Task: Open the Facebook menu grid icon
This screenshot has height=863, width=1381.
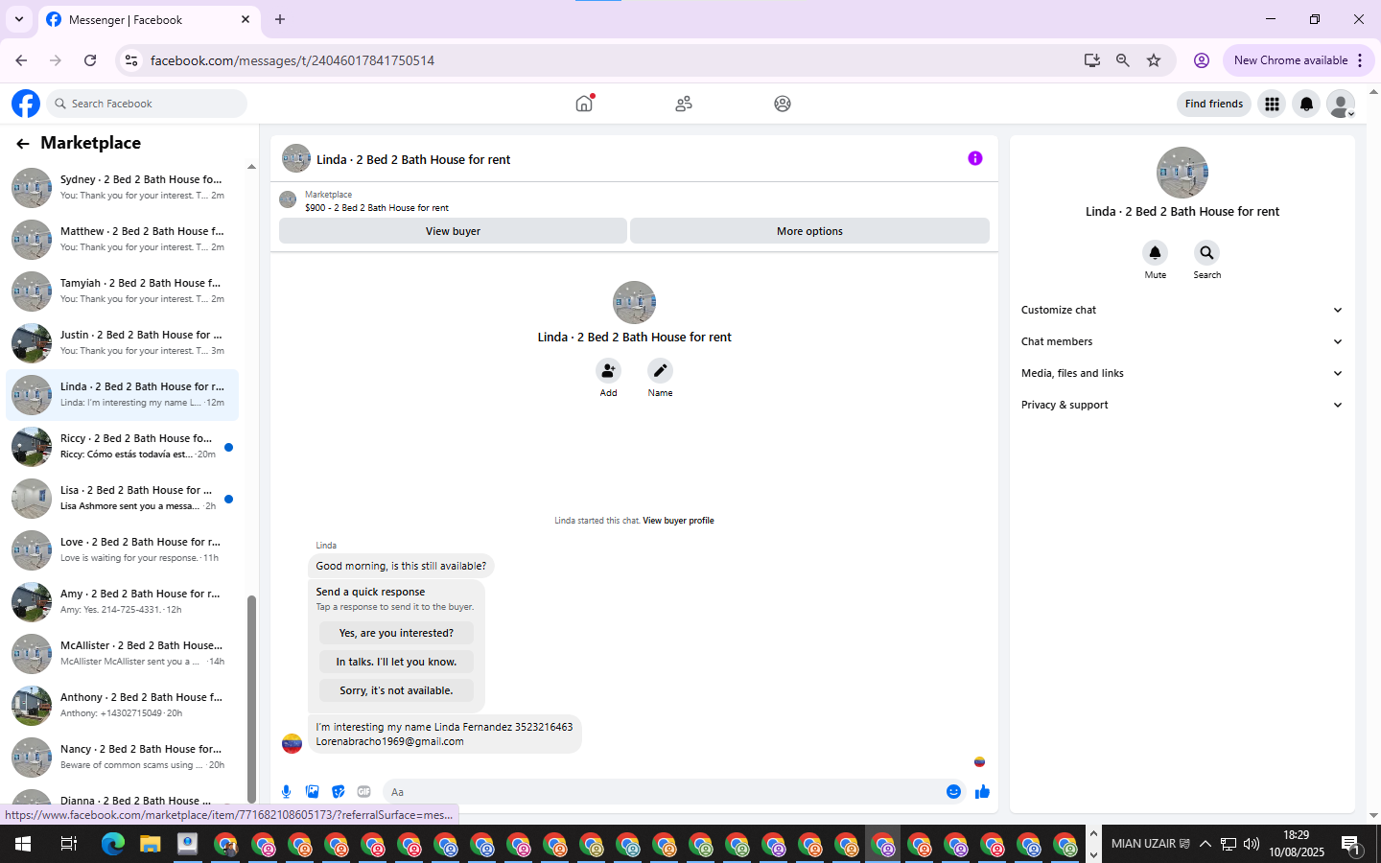Action: pyautogui.click(x=1272, y=104)
